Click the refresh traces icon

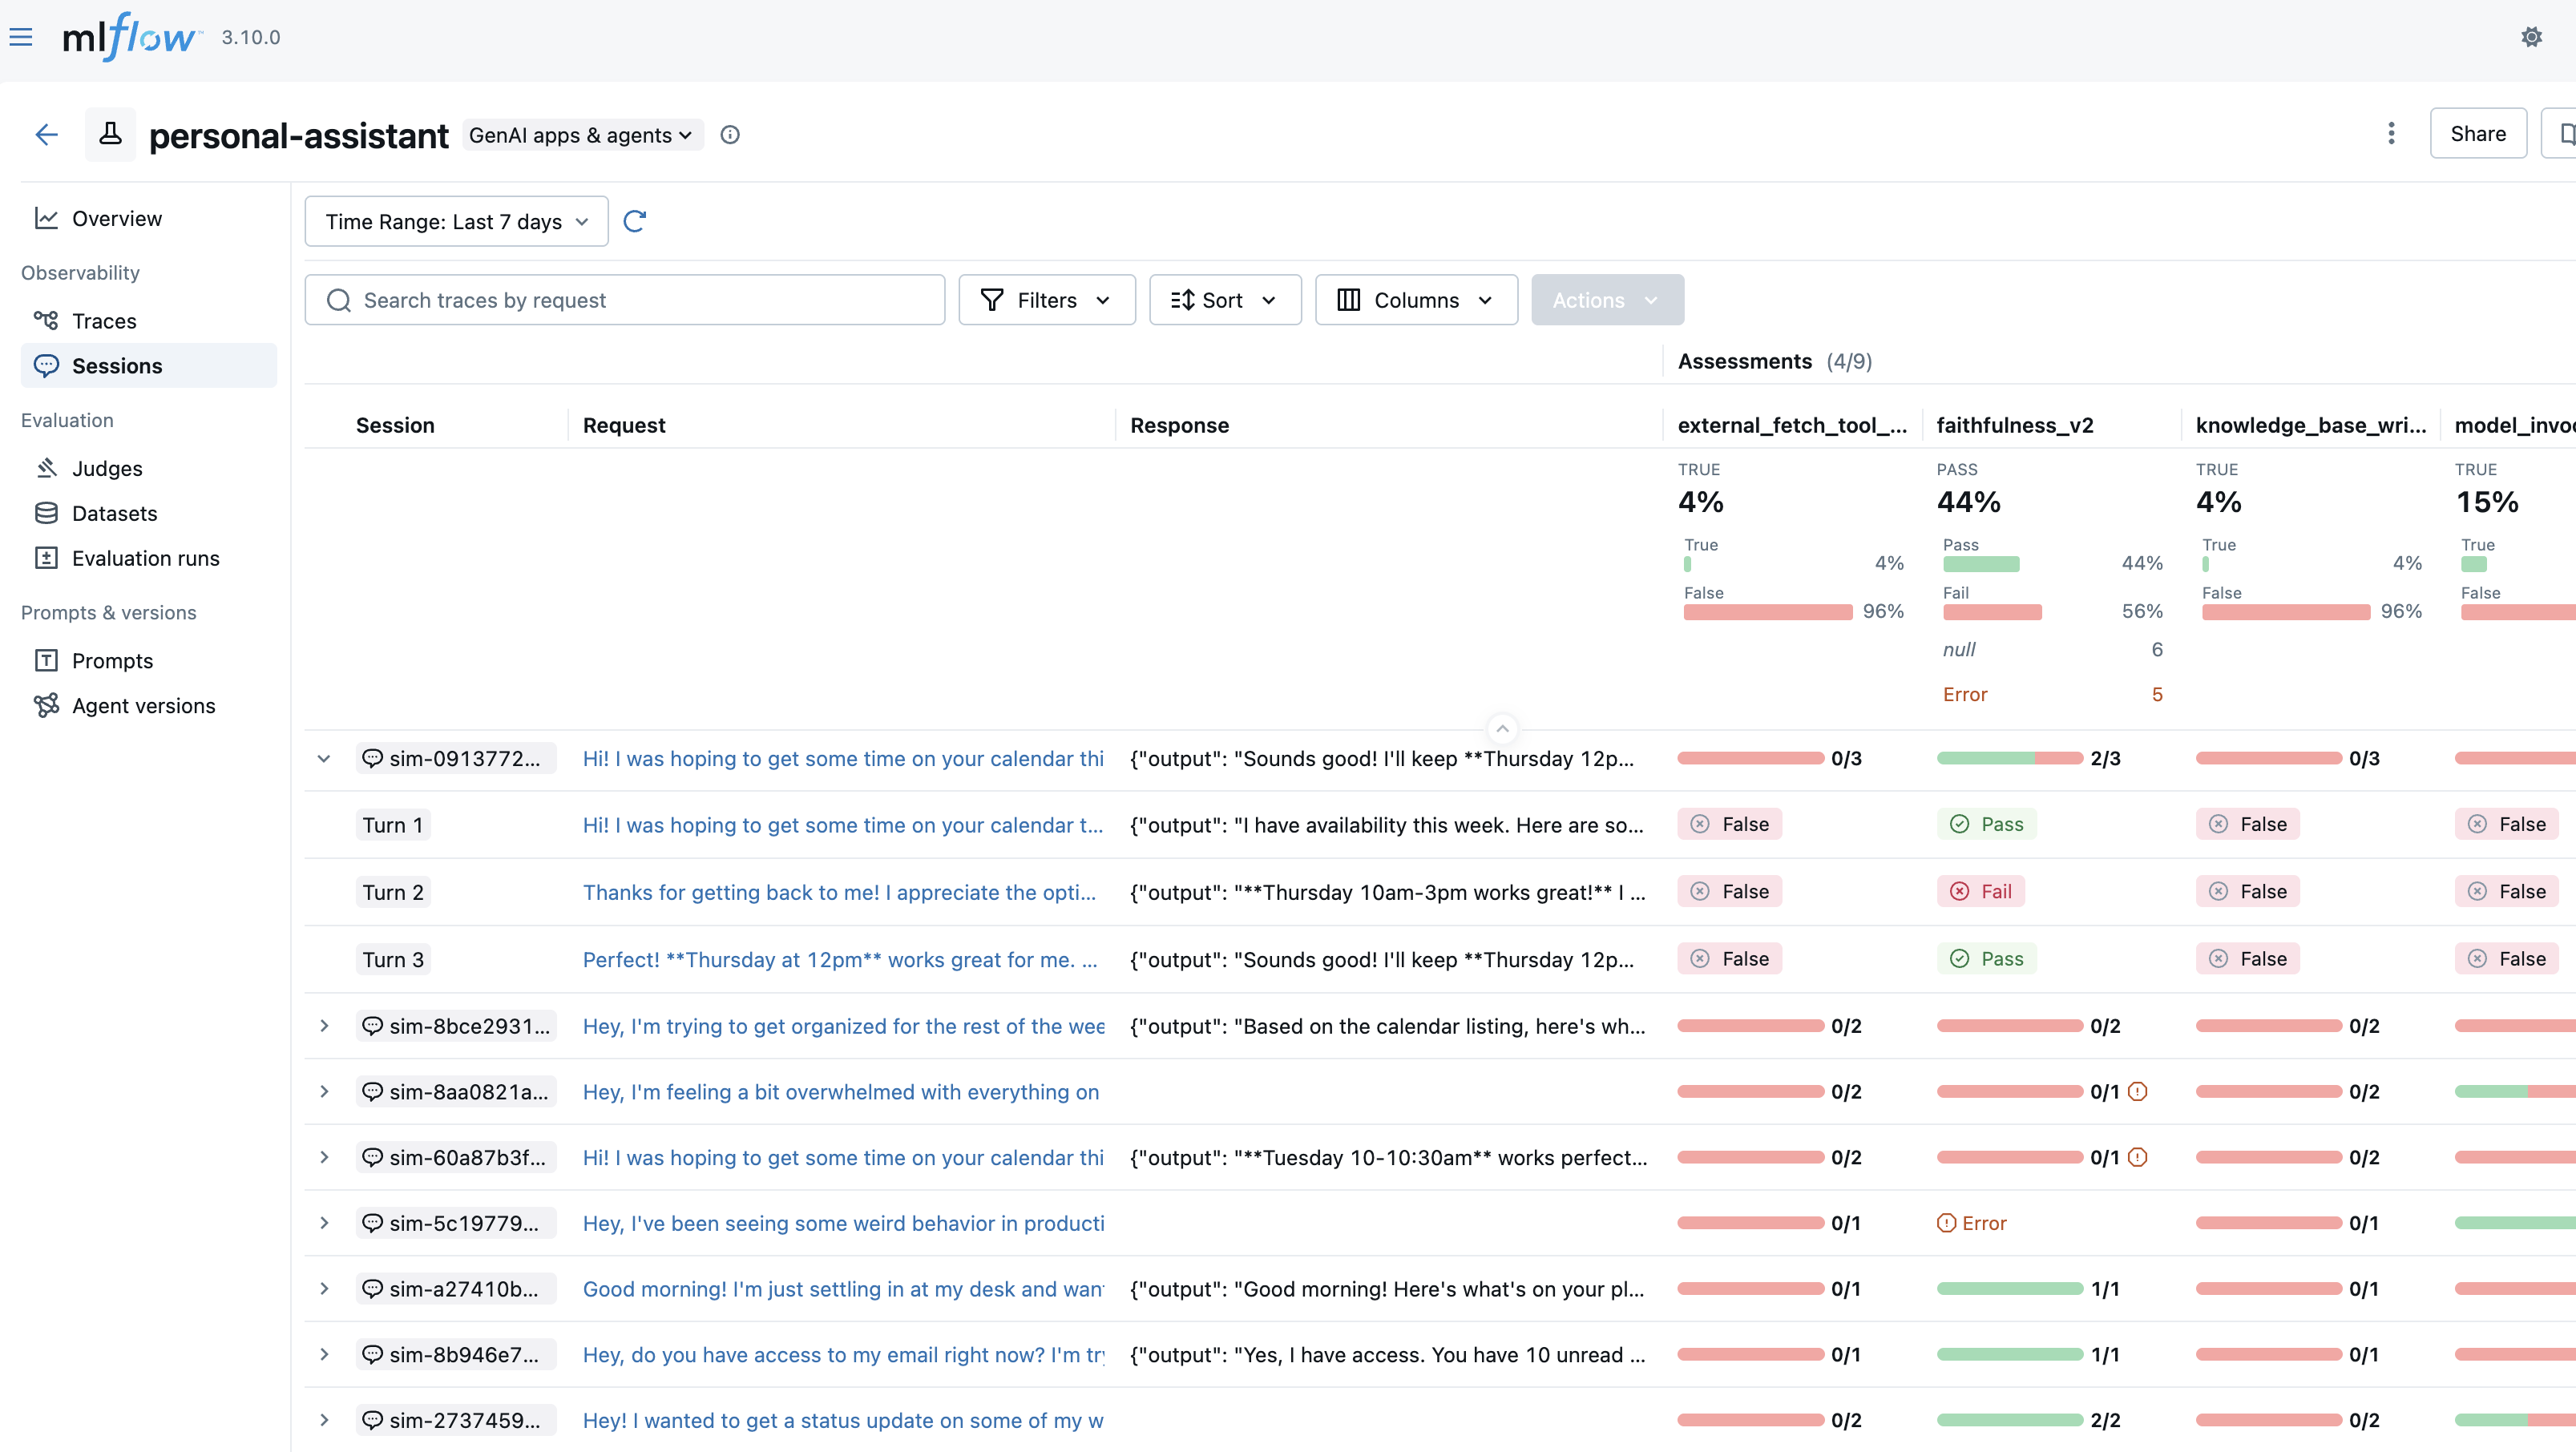(634, 221)
